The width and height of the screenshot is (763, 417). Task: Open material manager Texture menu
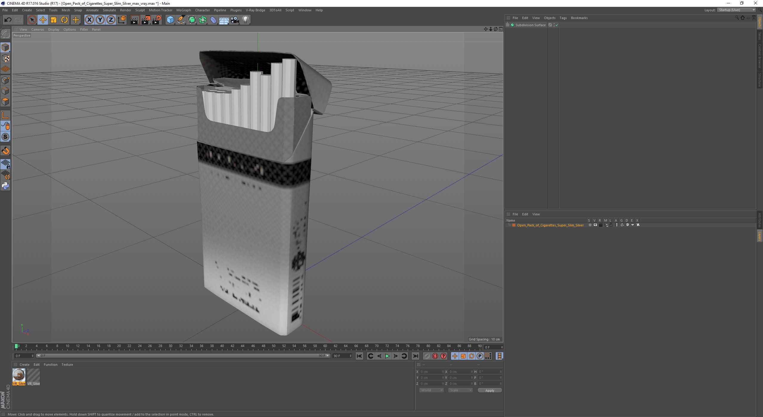[67, 365]
